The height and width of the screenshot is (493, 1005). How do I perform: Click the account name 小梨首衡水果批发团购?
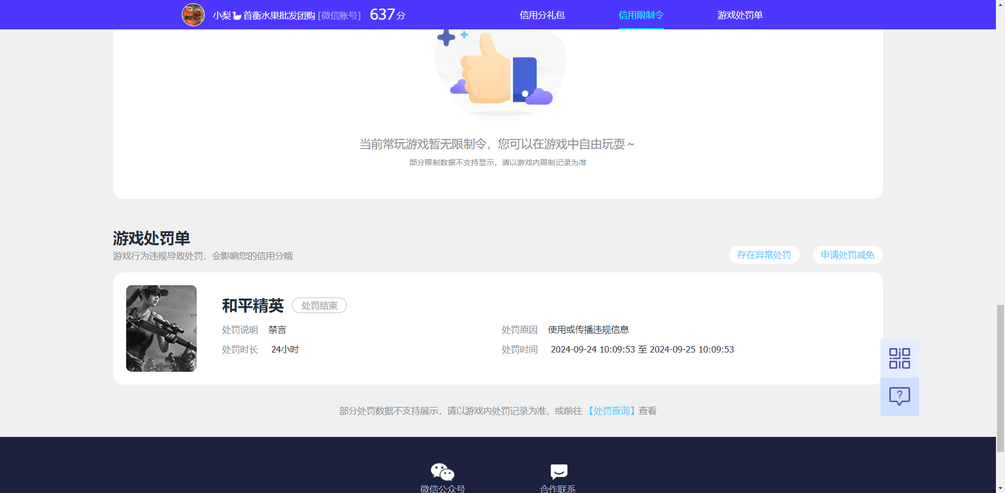point(264,15)
